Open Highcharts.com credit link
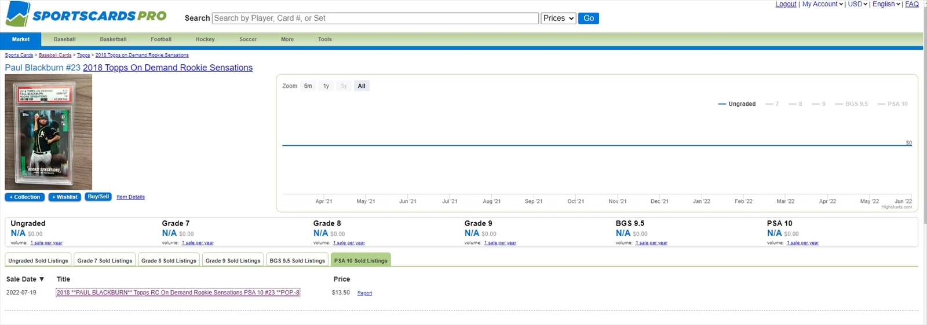The width and height of the screenshot is (927, 325). pyautogui.click(x=896, y=207)
